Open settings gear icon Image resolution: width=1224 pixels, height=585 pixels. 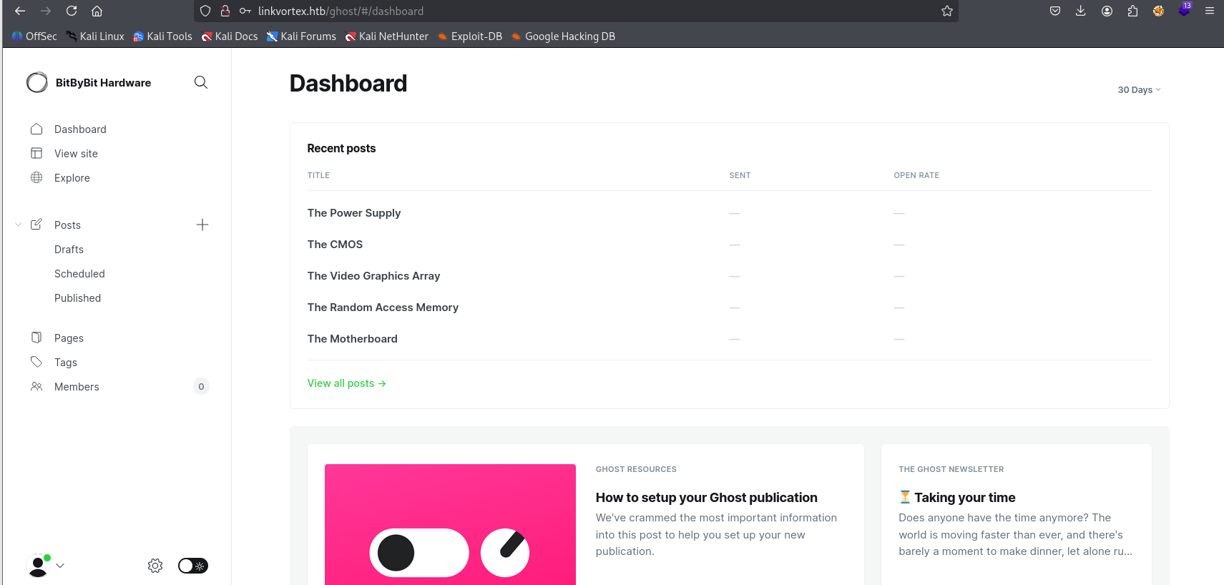155,566
